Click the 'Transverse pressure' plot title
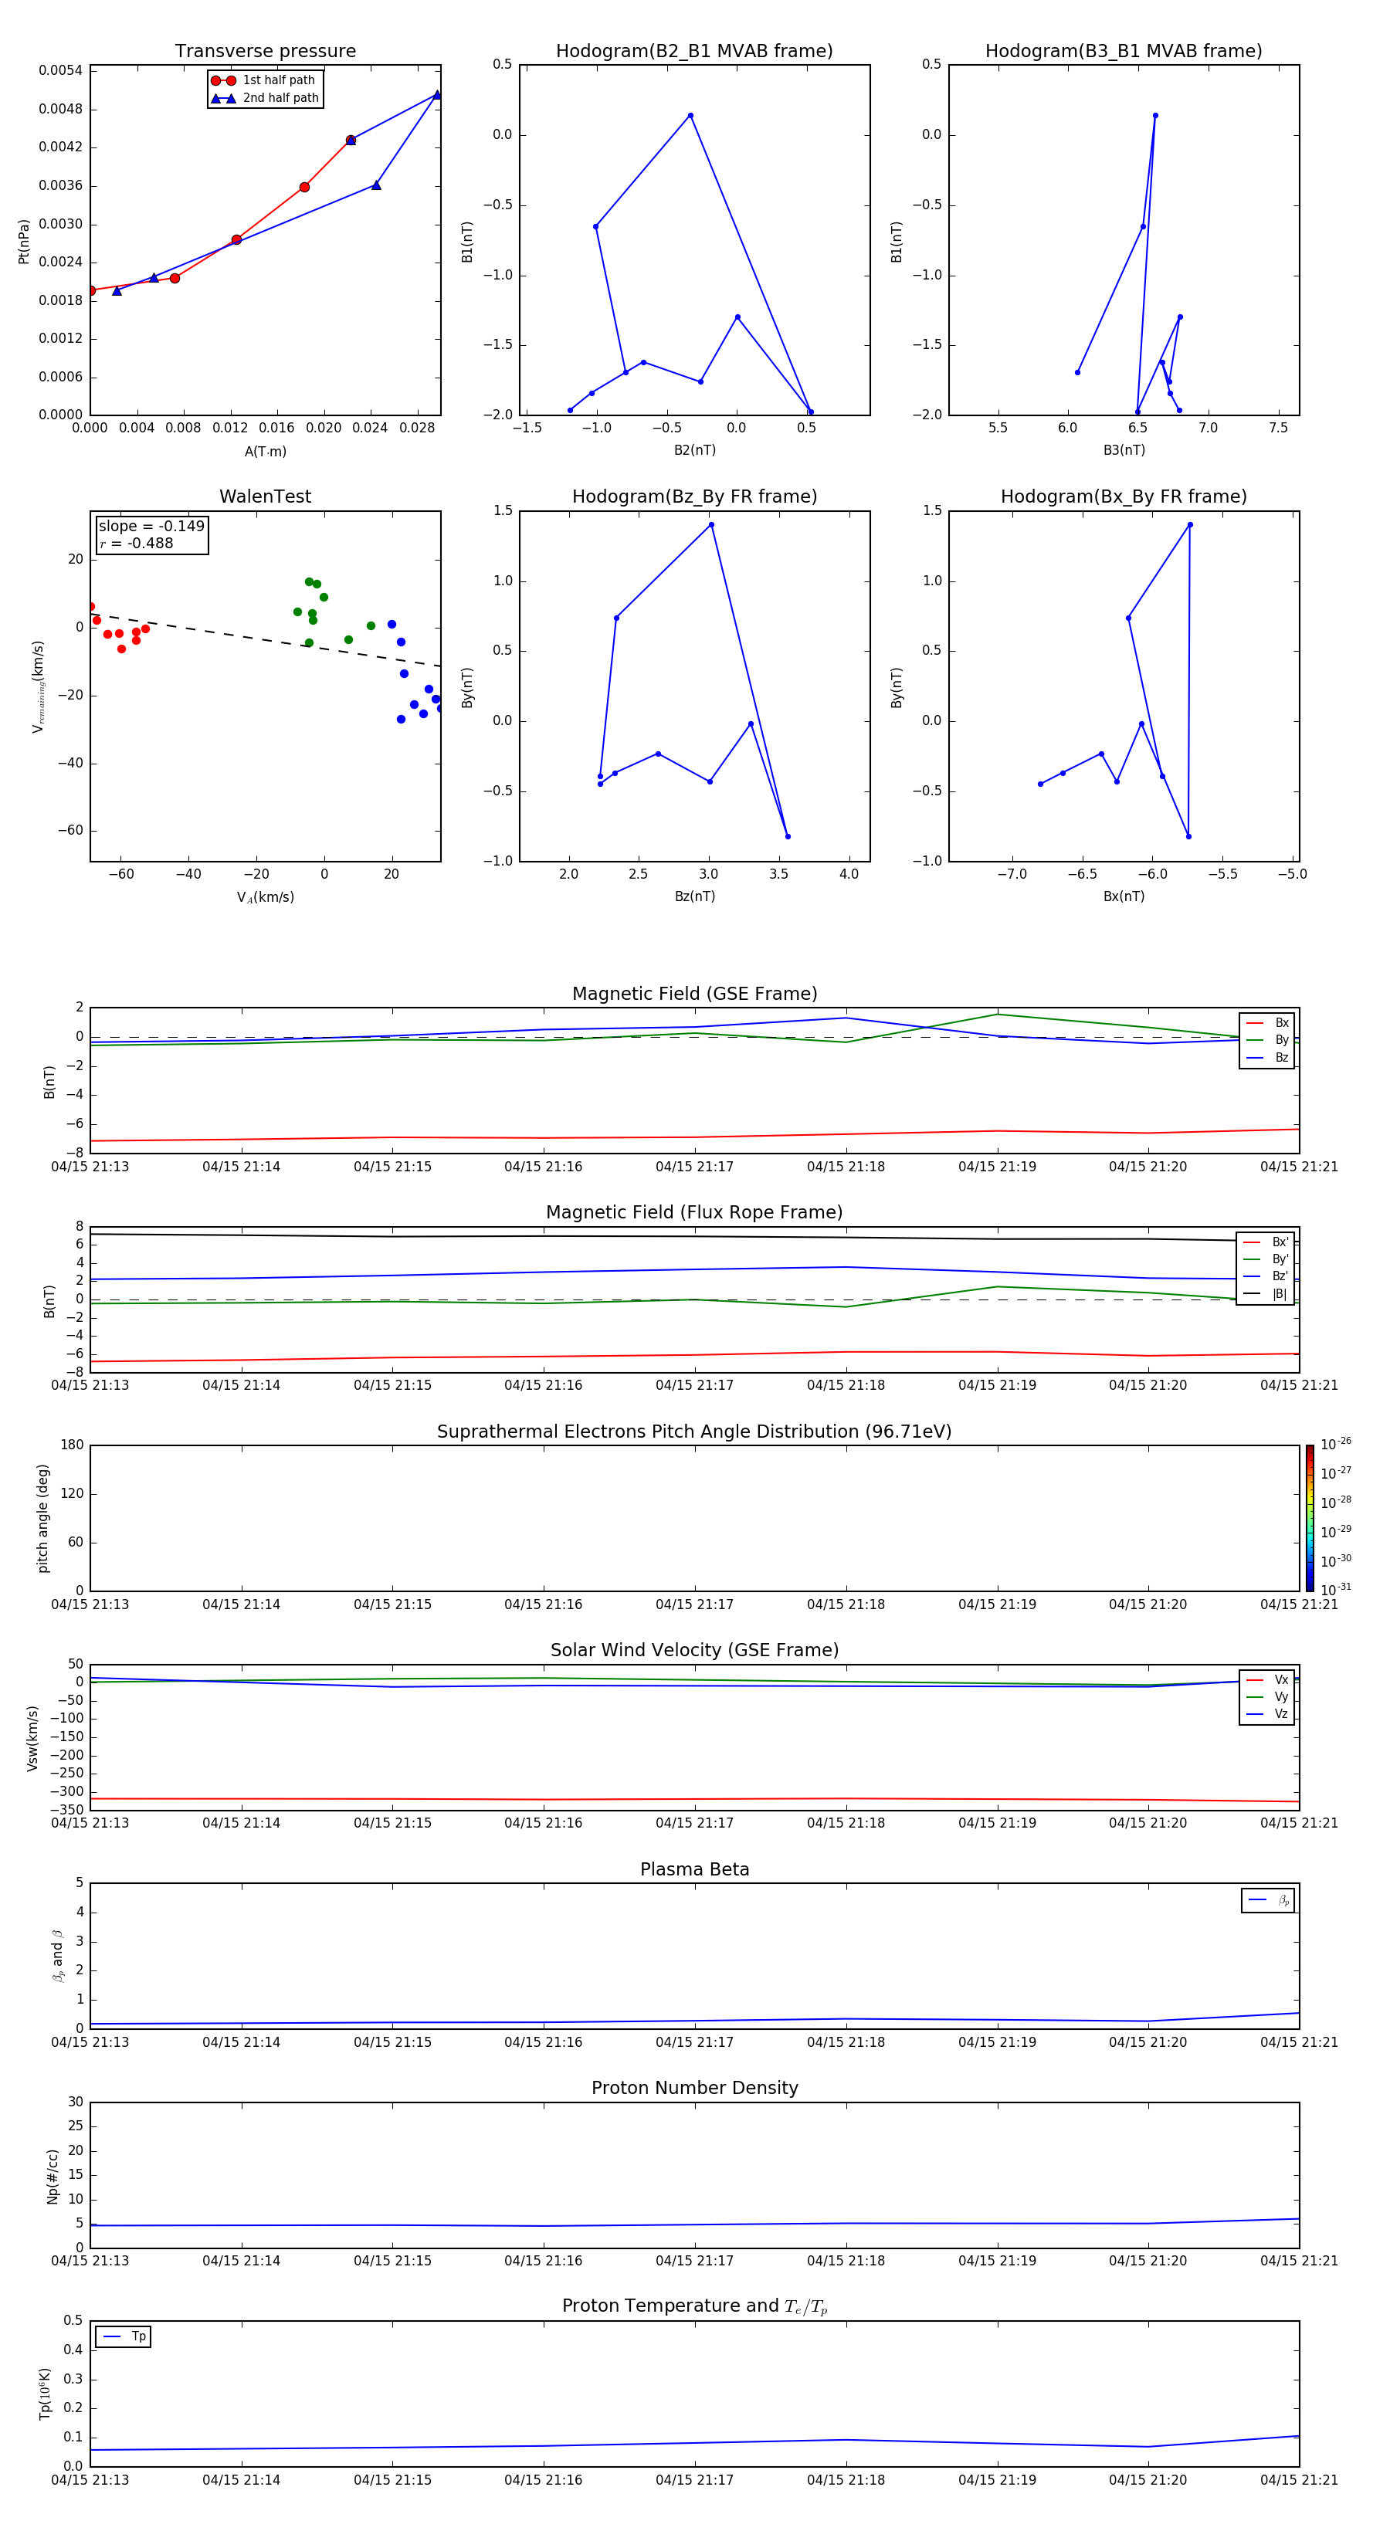 click(x=265, y=52)
